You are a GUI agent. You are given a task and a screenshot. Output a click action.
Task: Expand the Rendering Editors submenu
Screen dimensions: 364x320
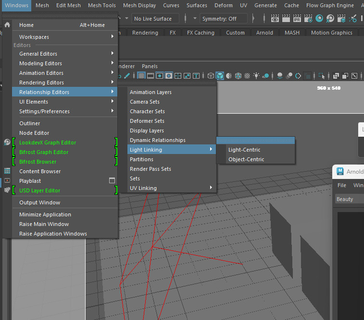[x=65, y=83]
